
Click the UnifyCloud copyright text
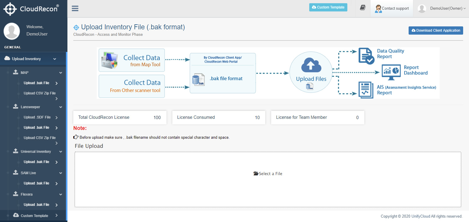(422, 216)
